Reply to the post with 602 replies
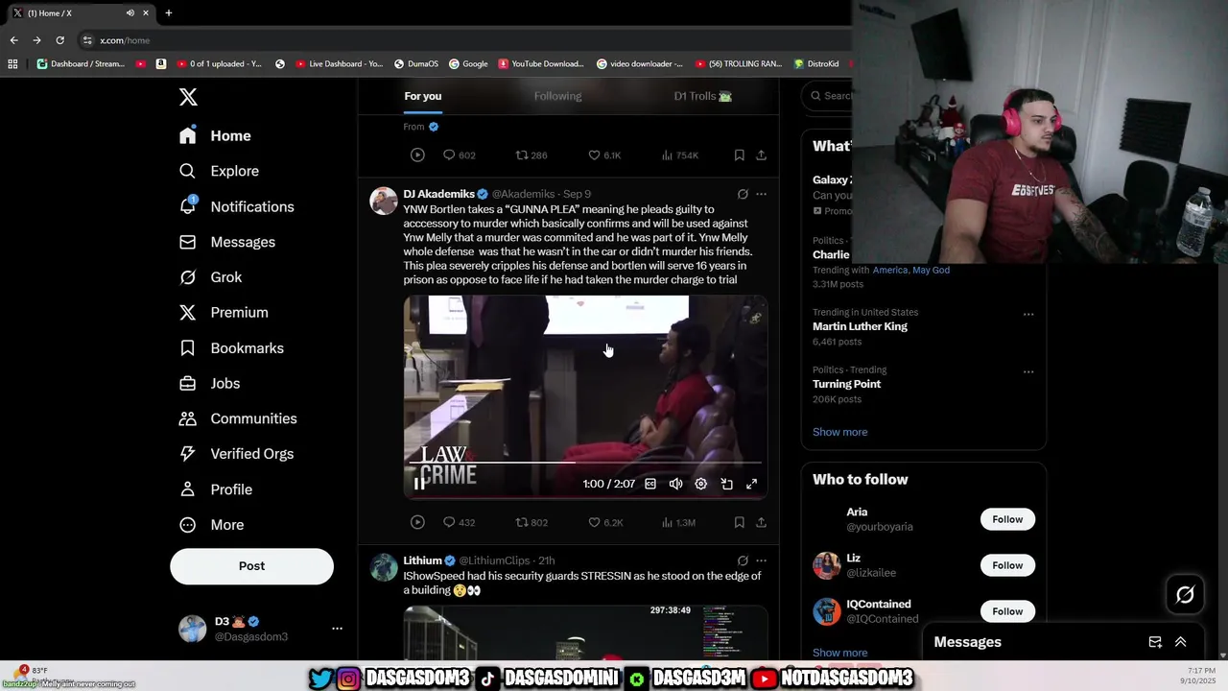Image resolution: width=1228 pixels, height=691 pixels. [x=459, y=155]
